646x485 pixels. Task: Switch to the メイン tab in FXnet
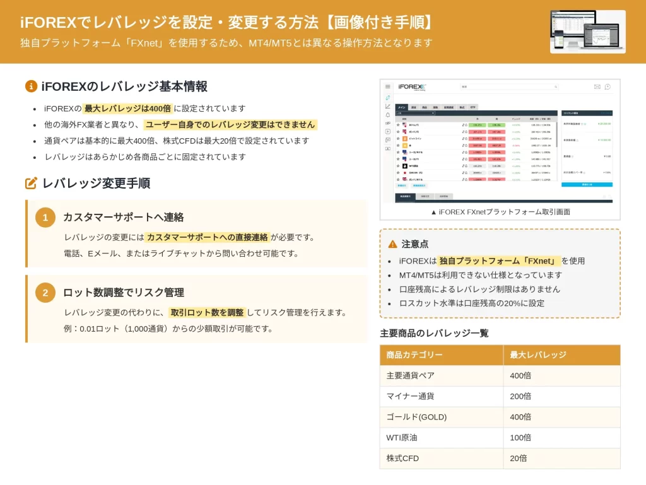pos(402,107)
